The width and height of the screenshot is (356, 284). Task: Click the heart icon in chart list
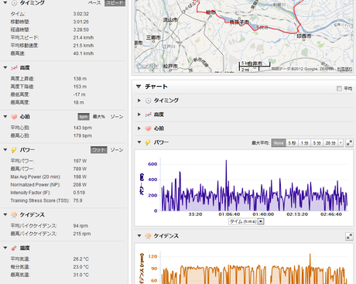(148, 128)
